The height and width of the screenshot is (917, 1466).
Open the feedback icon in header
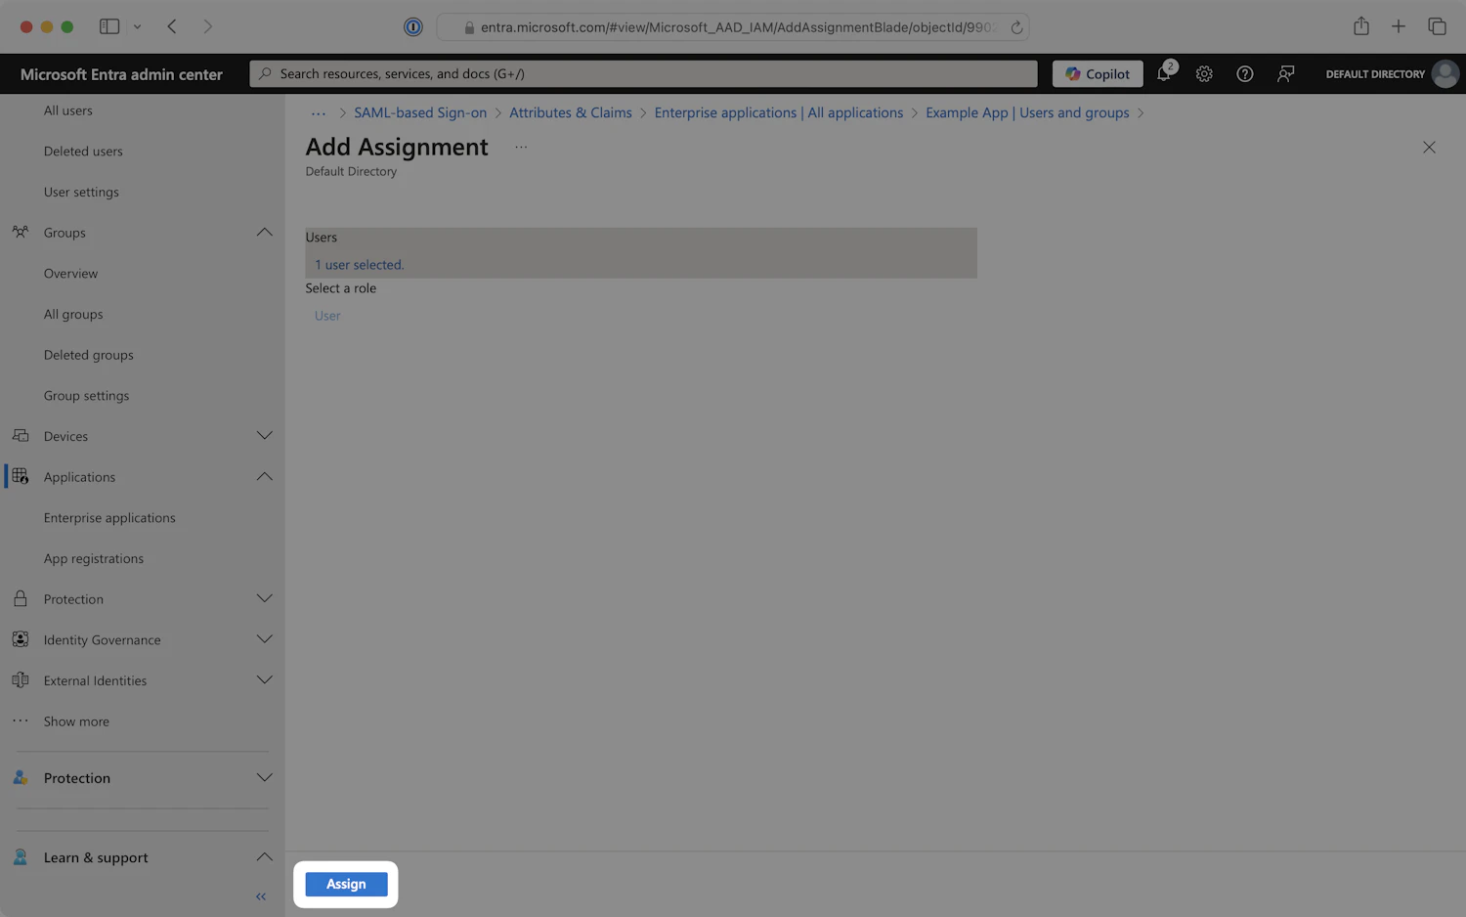(x=1286, y=74)
